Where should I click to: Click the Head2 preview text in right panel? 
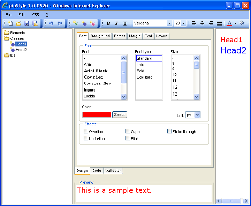click(x=233, y=50)
